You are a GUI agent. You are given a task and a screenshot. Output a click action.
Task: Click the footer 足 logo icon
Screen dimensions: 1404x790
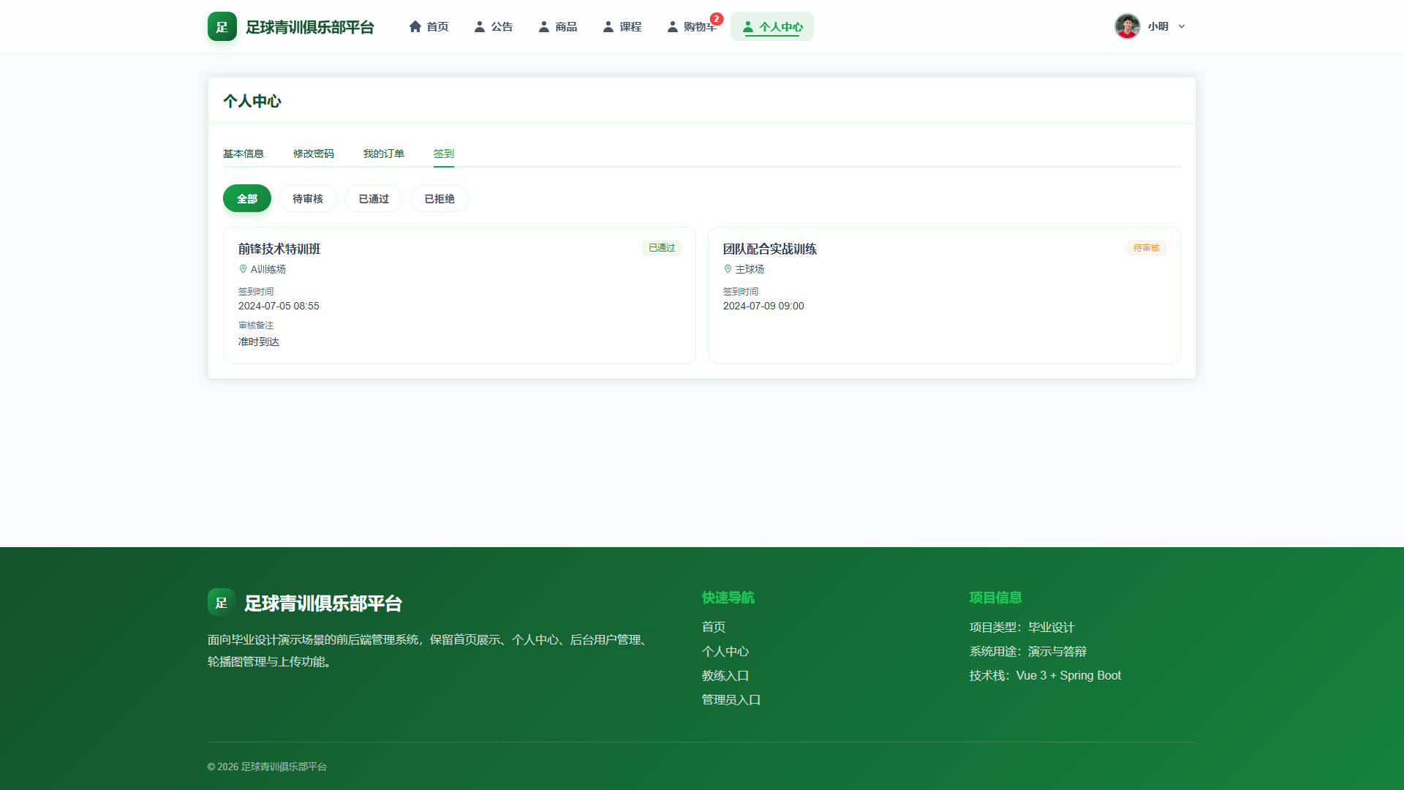click(222, 603)
